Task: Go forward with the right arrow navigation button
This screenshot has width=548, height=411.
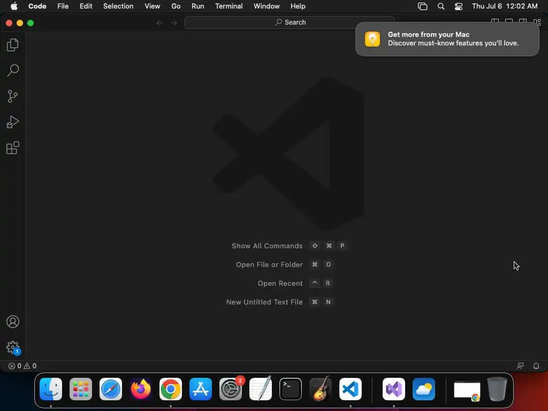Action: pyautogui.click(x=174, y=22)
